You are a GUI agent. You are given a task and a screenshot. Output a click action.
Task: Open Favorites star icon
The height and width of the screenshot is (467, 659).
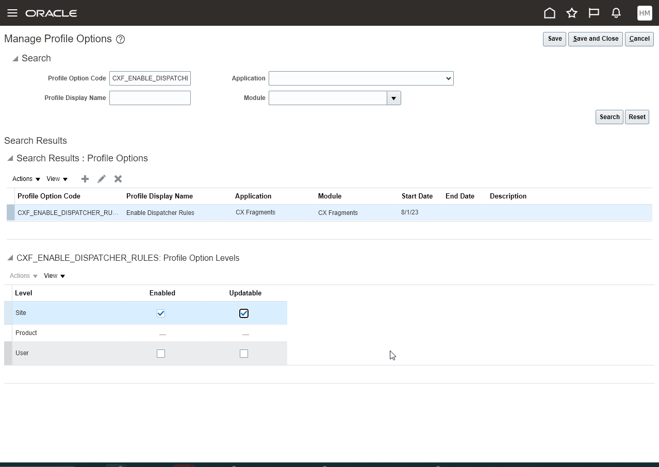572,13
